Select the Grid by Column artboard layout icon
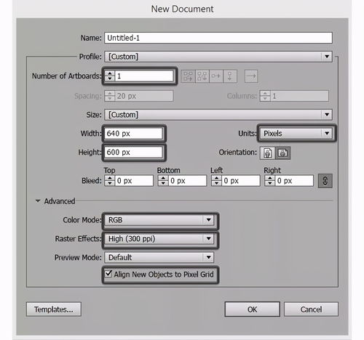This screenshot has height=340, width=364. click(x=202, y=76)
